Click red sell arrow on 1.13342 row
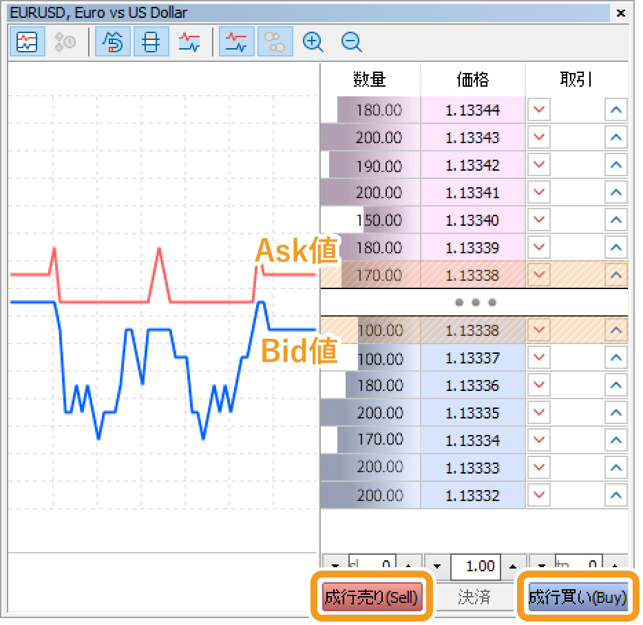Image resolution: width=643 pixels, height=625 pixels. [539, 165]
